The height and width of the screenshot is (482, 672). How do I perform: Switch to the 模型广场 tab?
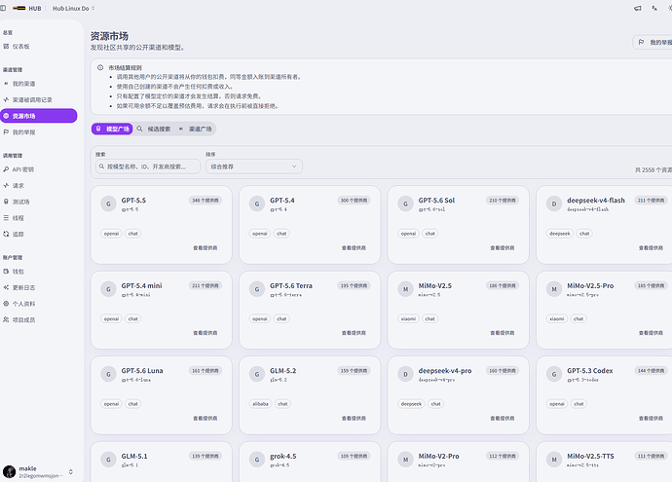112,129
